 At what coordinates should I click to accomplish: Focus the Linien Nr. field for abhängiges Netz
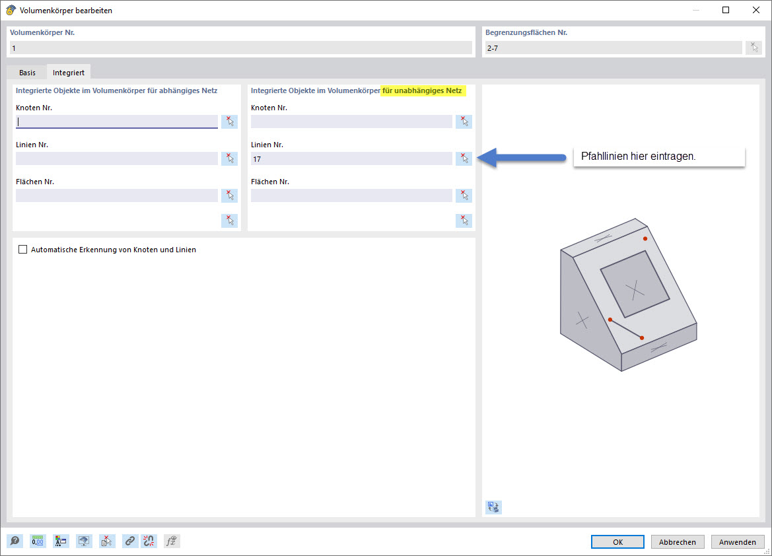coord(117,158)
